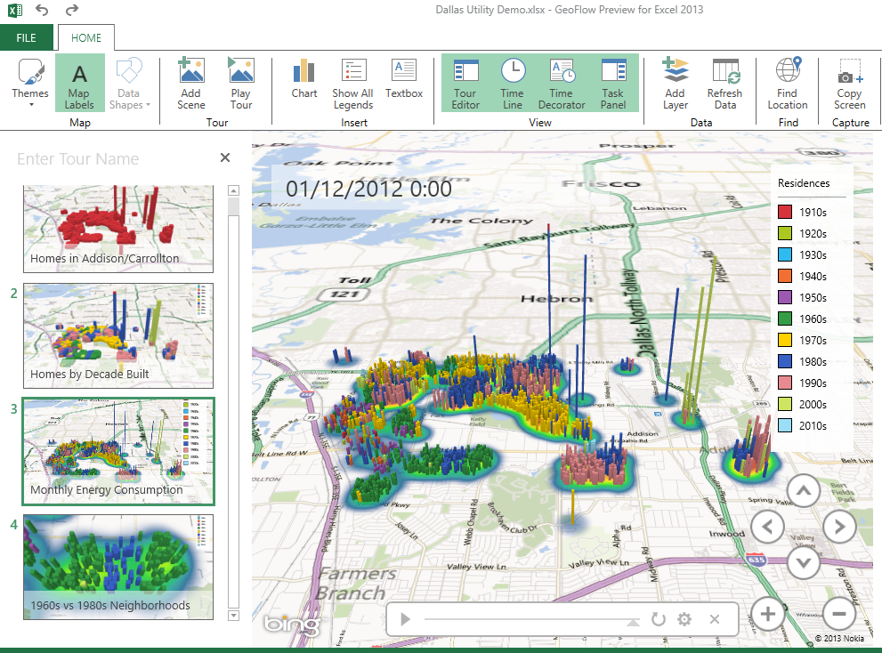882x653 pixels.
Task: Click the 1970s yellow legend swatch
Action: [x=785, y=340]
